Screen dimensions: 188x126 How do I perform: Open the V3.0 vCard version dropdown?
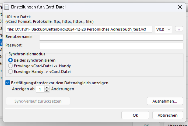point(163,30)
